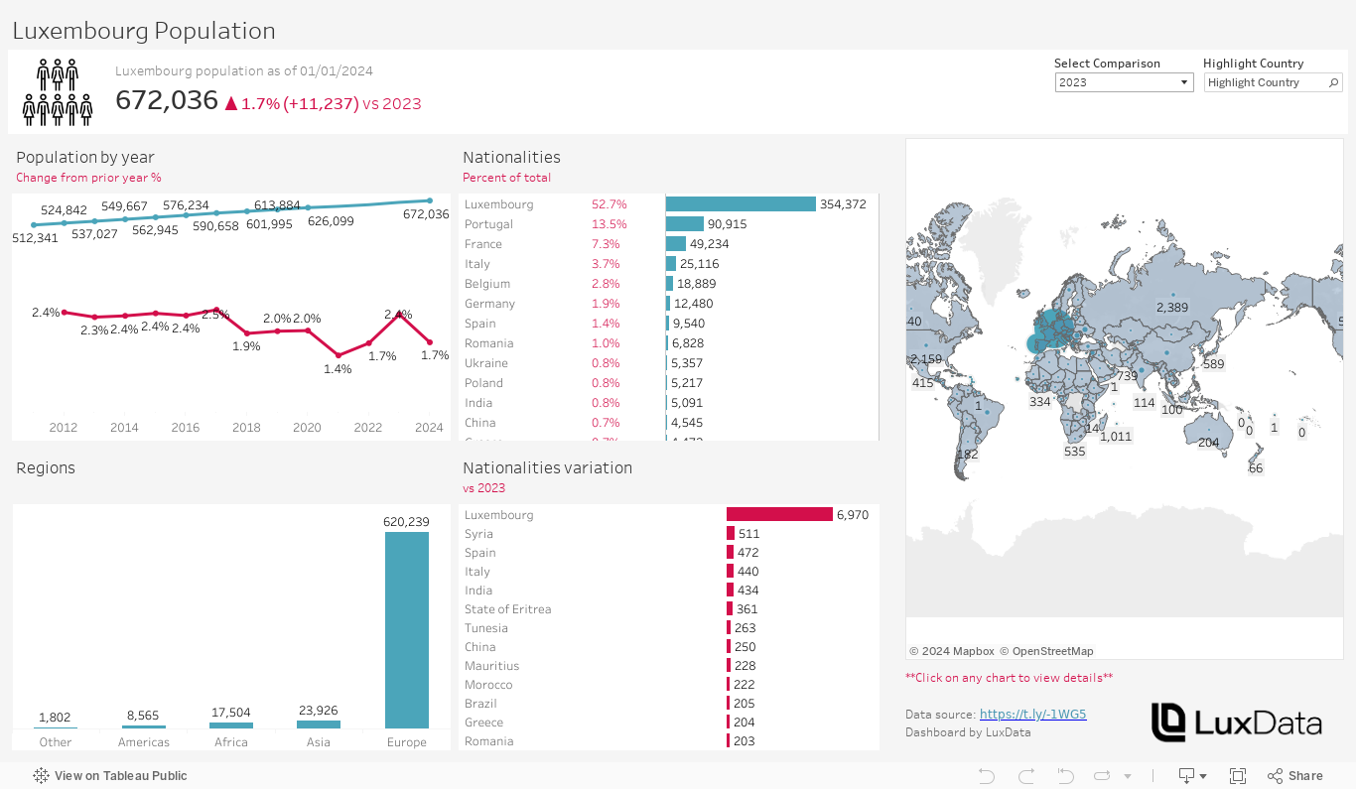Open the Select Comparison dropdown showing 2023
This screenshot has height=789, width=1356.
click(1124, 82)
